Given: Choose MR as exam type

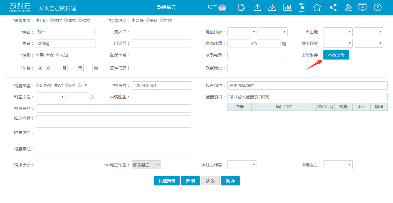Looking at the screenshot, I should [67, 85].
